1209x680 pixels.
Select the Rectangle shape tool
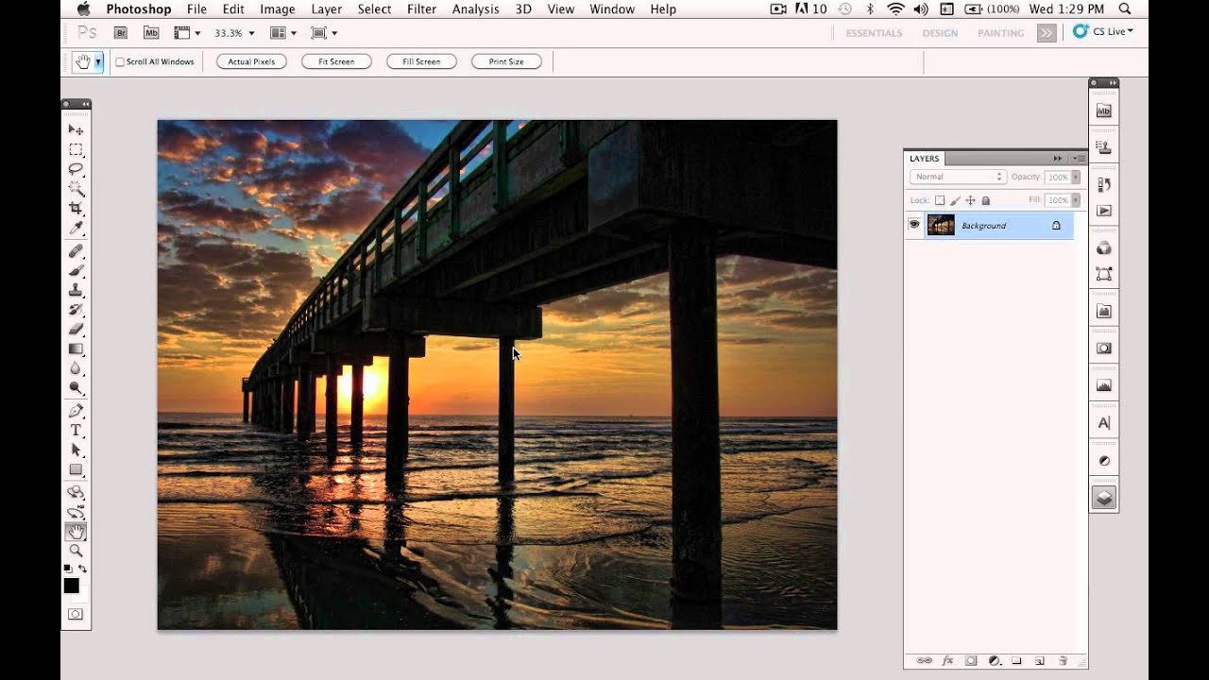click(x=76, y=469)
